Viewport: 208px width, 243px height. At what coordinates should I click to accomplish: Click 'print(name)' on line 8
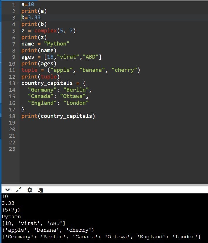click(x=39, y=50)
